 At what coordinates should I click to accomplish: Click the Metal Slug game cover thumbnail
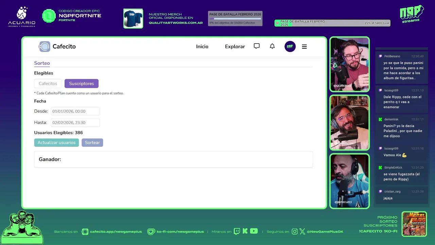pyautogui.click(x=414, y=224)
